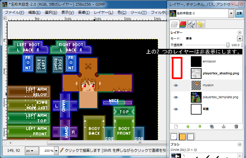246x158 pixels.
Task: Delete the layer with the trash icon
Action: tap(236, 126)
